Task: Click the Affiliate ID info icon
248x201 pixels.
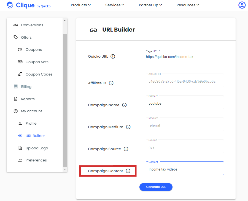Action: (x=111, y=83)
